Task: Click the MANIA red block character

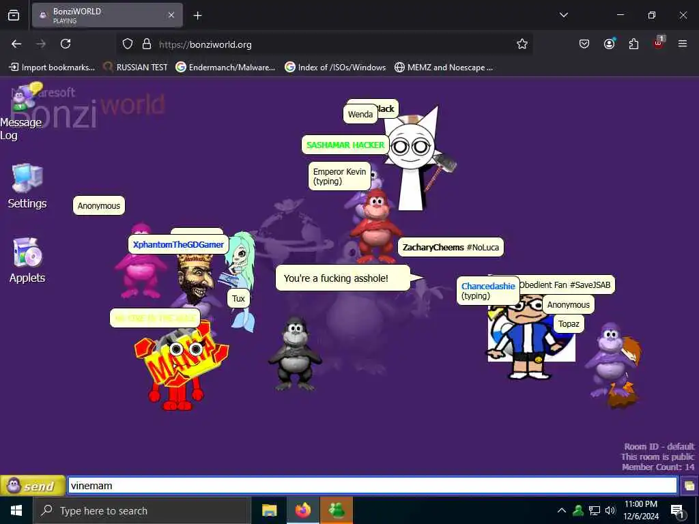Action: click(x=180, y=367)
